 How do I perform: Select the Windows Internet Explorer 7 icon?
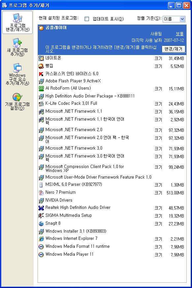click(x=41, y=239)
